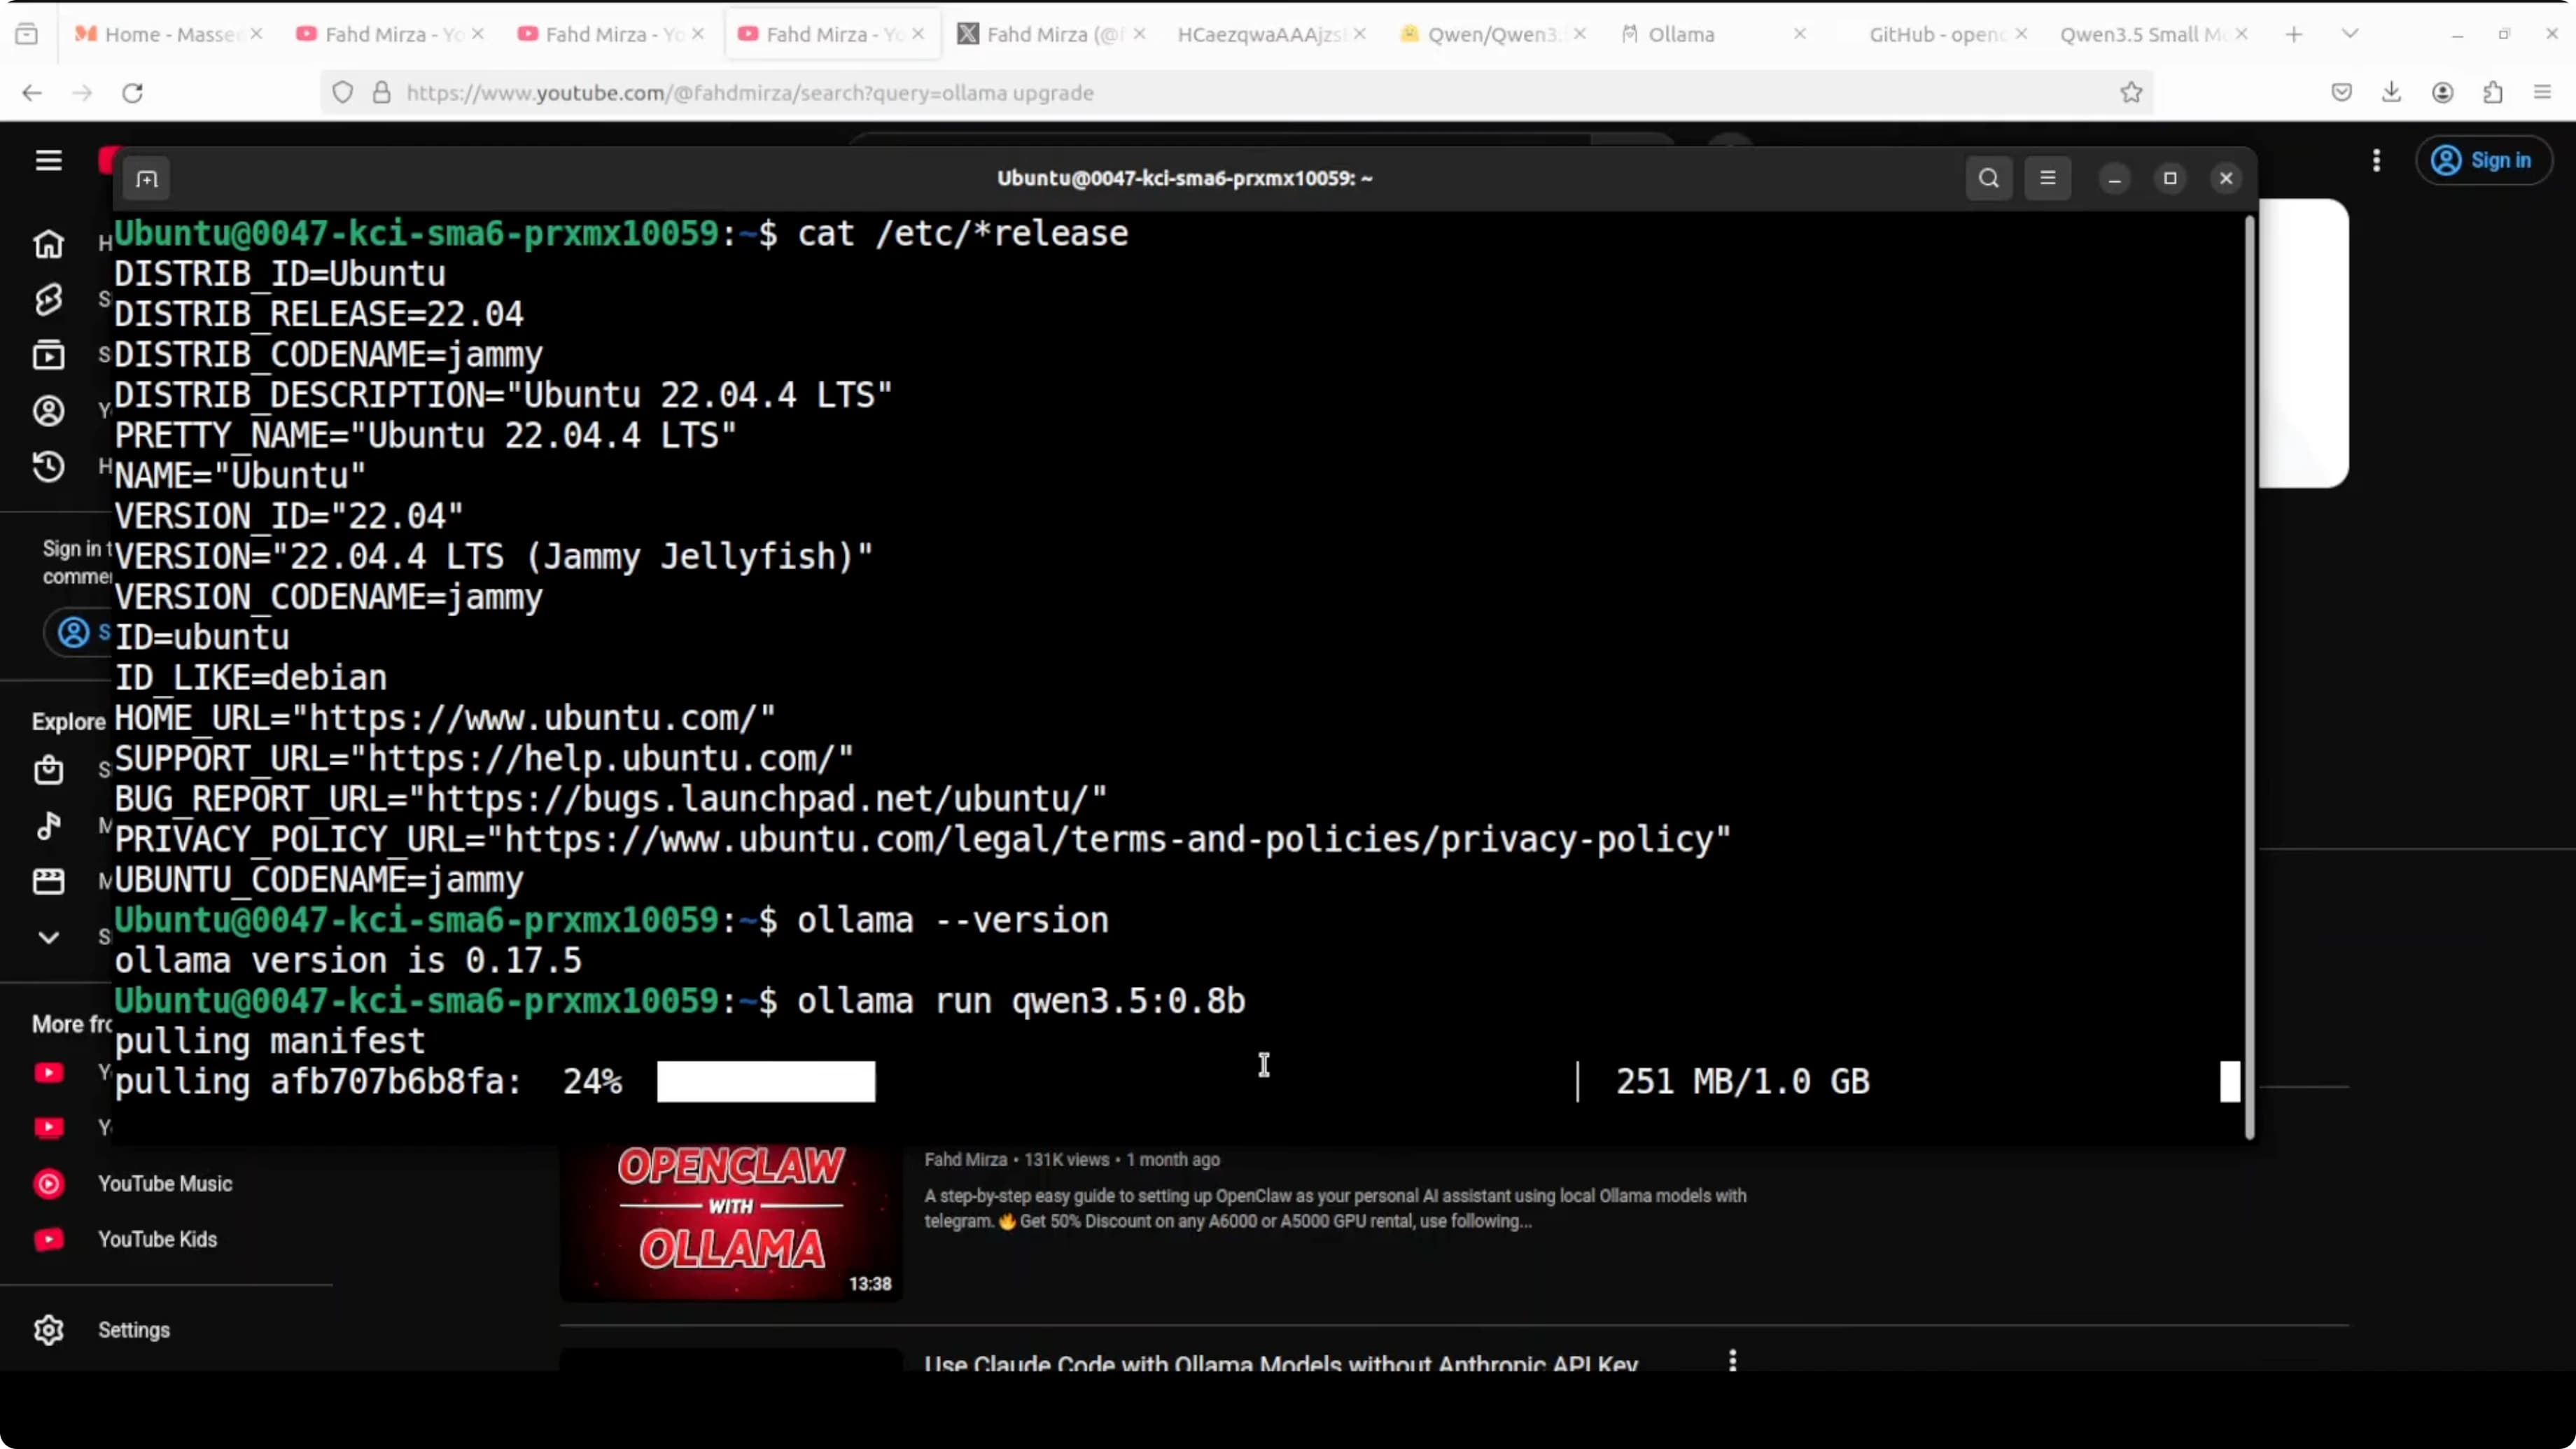
Task: Toggle the bookmark star in address bar
Action: coord(2131,92)
